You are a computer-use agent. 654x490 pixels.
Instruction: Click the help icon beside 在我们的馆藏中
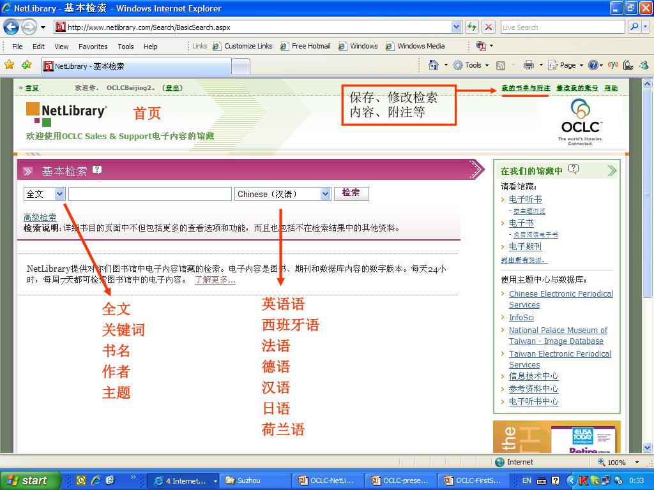click(x=574, y=168)
